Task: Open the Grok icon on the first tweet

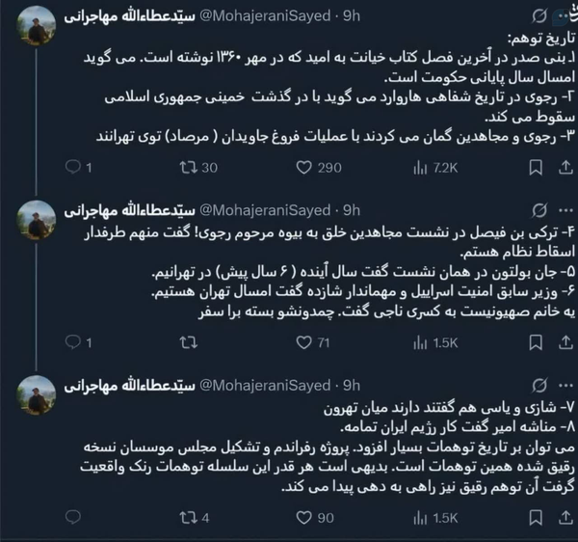Action: pos(538,18)
